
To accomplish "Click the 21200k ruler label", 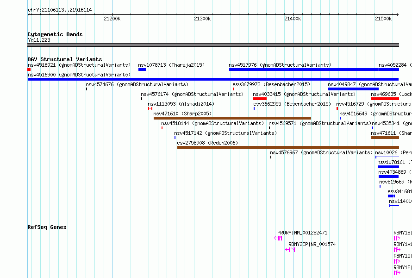I will [112, 19].
